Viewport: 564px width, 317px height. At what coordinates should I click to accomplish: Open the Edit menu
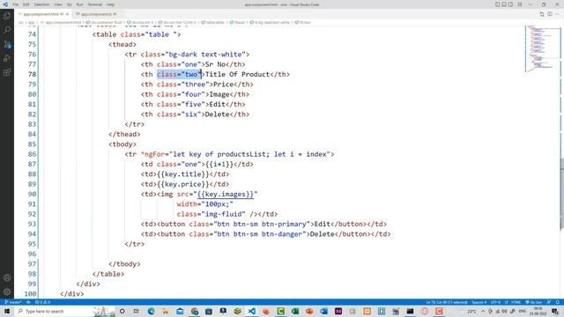click(26, 4)
